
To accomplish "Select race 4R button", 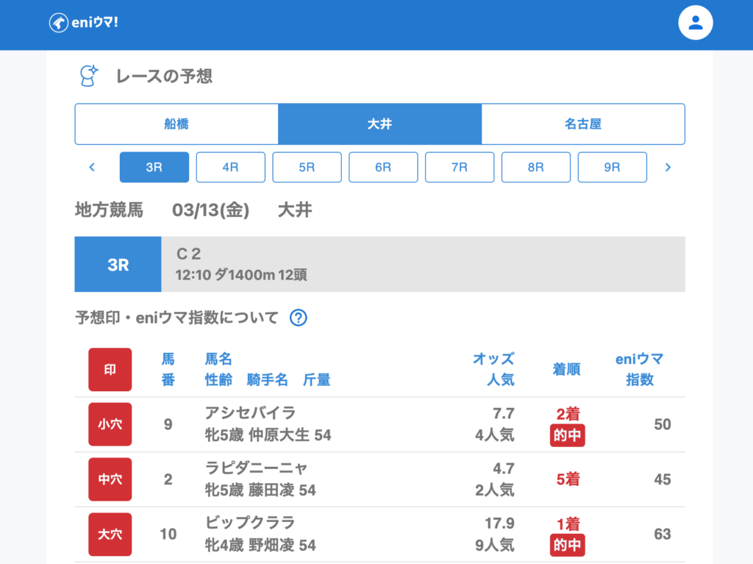I will tap(230, 167).
